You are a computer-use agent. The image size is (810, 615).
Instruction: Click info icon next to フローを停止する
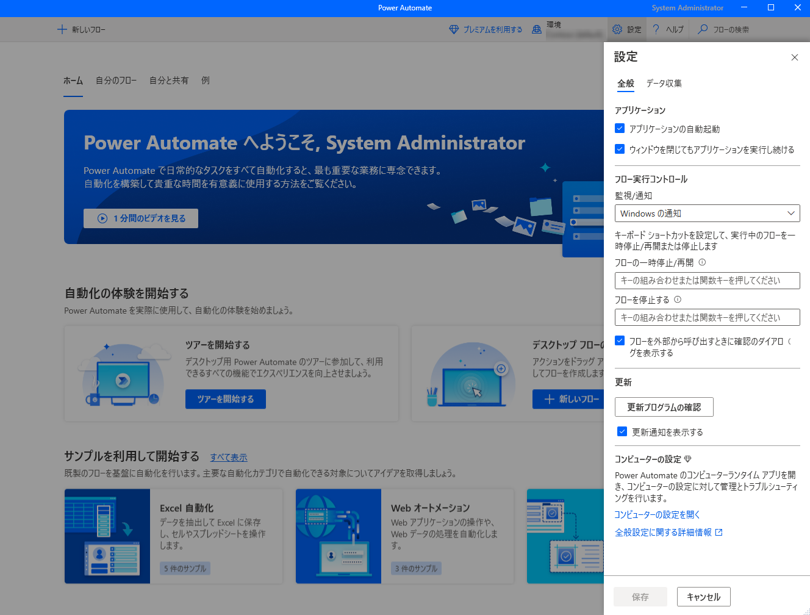coord(678,300)
